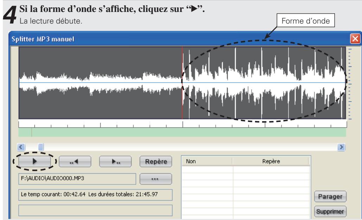The width and height of the screenshot is (362, 220).
Task: Close the Splitter MP3 manuel window
Action: (355, 39)
